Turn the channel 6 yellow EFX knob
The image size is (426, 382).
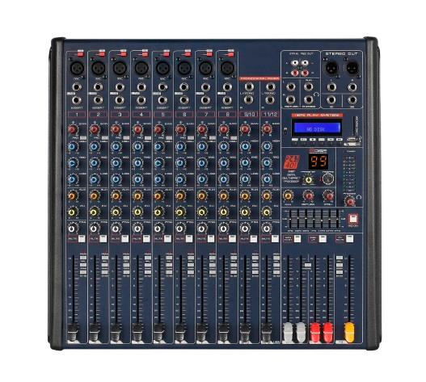coord(179,212)
